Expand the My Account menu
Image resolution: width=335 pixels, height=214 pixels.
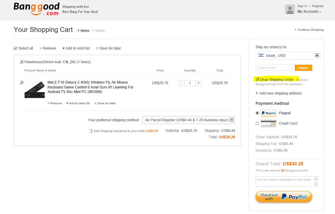[x=309, y=12]
